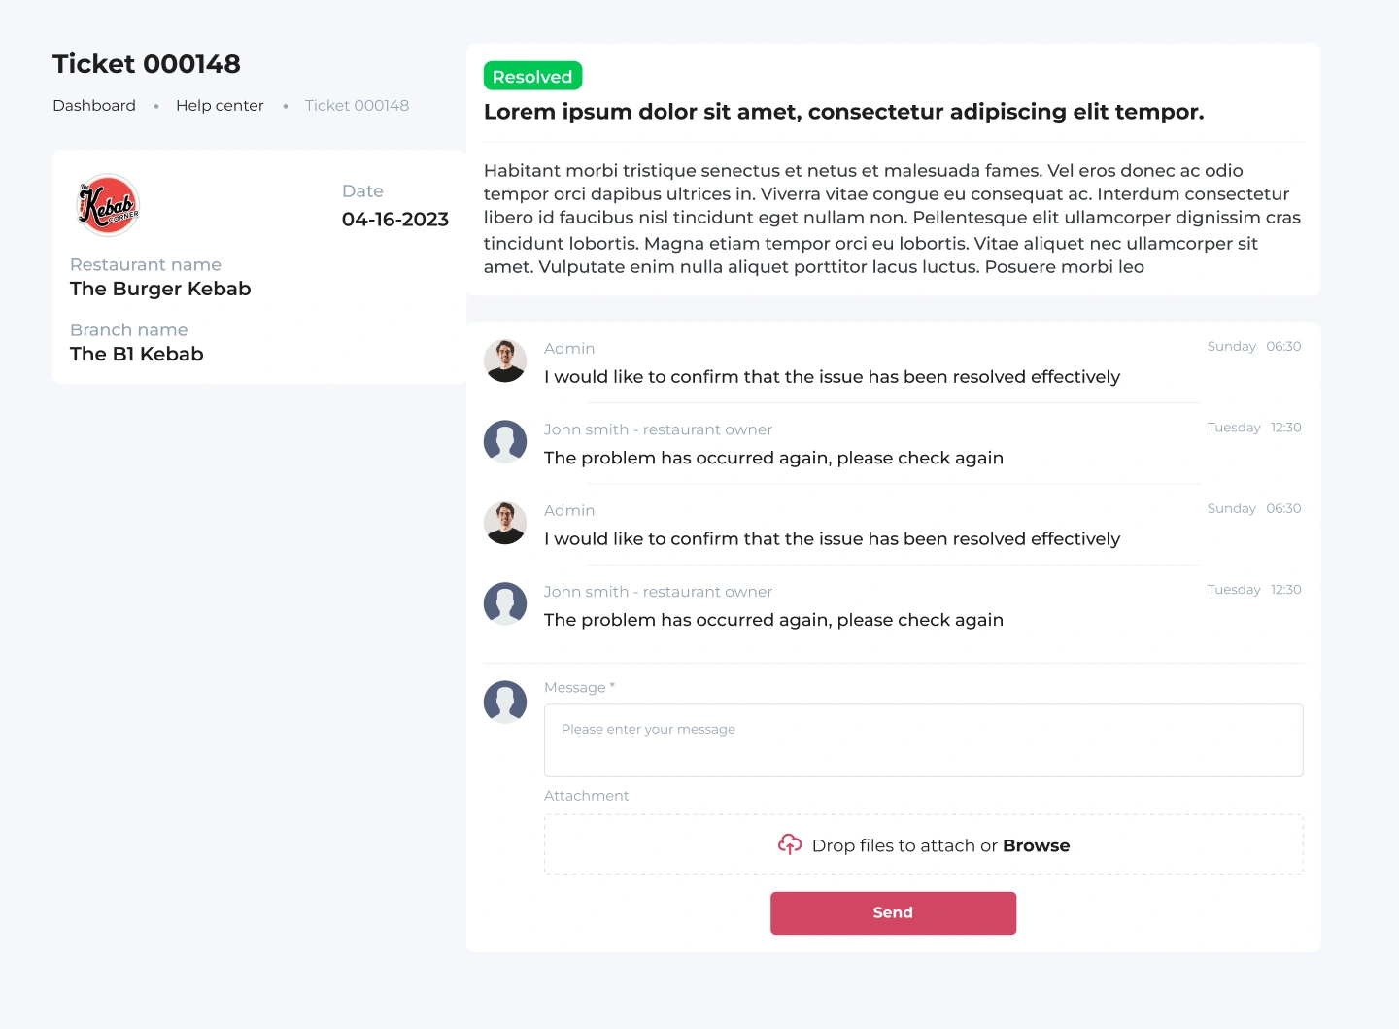Click the first John smith avatar icon

coord(505,441)
